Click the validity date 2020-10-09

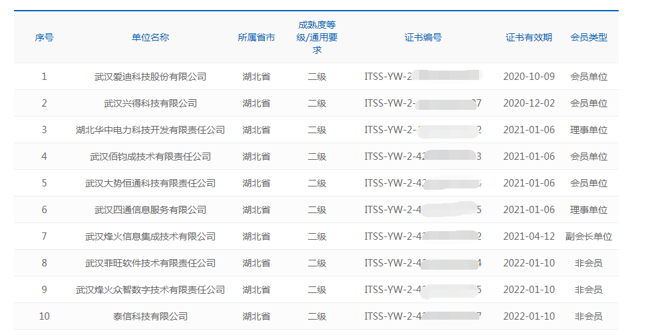tap(529, 77)
